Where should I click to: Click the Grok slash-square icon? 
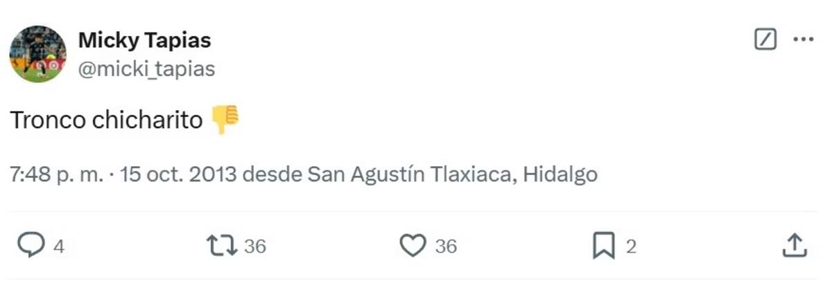pos(765,39)
